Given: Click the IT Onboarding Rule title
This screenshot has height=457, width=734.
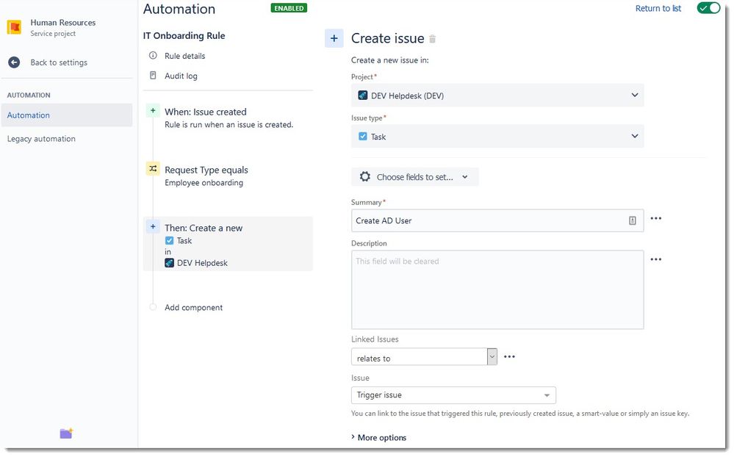Looking at the screenshot, I should (184, 35).
